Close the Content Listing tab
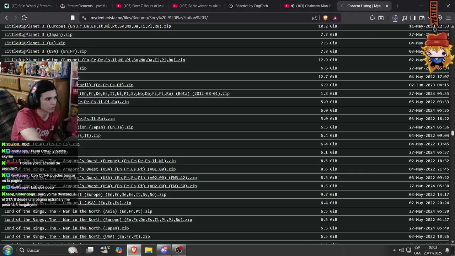Screen dimensions: 455x256 (x=387, y=6)
